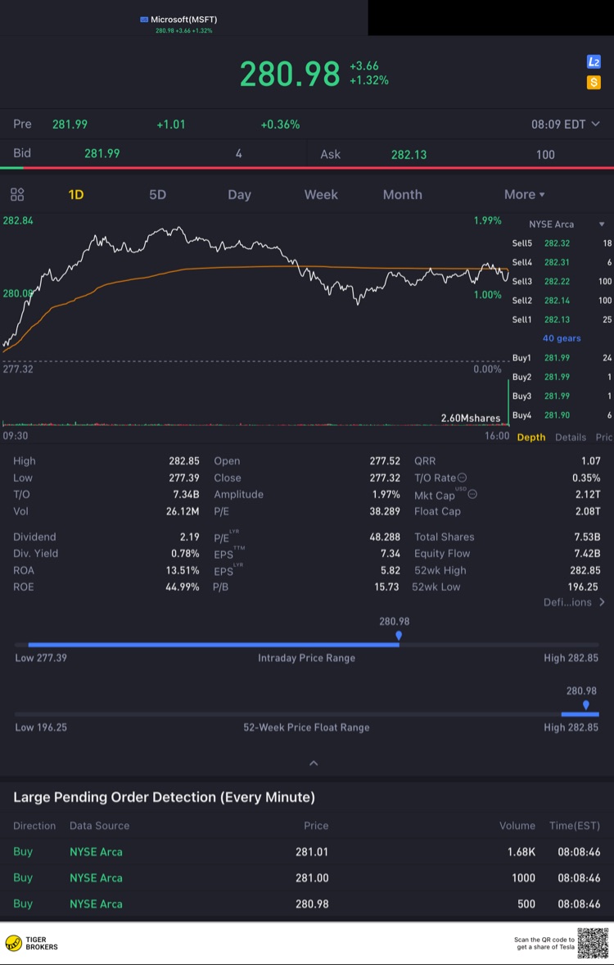
Task: Click the Sell5 row at 282.32
Action: click(x=562, y=243)
